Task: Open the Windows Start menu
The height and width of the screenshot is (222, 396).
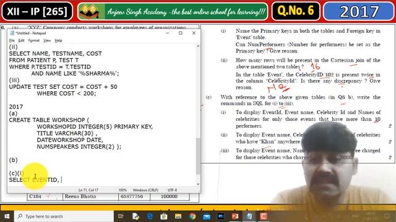Action: 7,216
